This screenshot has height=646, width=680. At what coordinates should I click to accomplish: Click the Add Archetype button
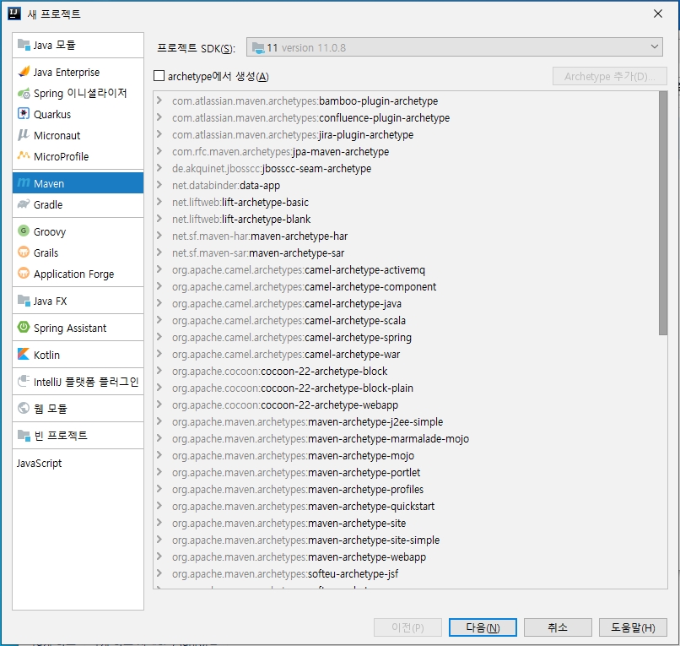coord(609,76)
